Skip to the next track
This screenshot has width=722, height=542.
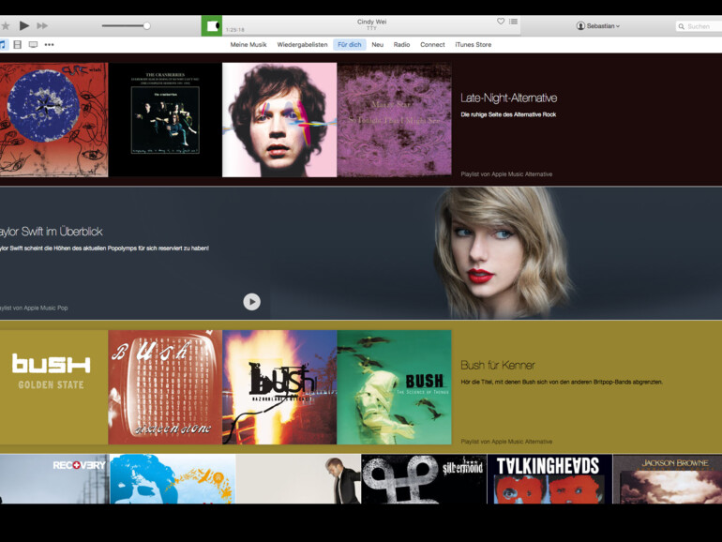(42, 26)
